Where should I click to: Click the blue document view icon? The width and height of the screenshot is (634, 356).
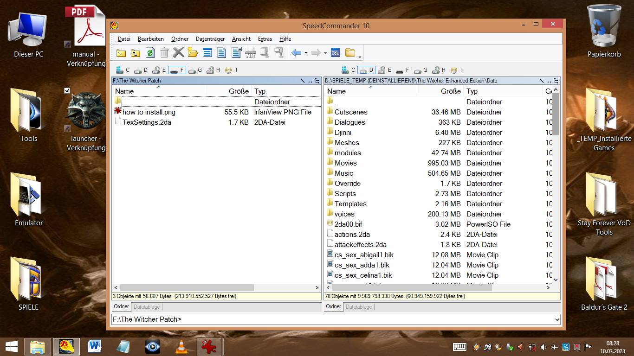[x=222, y=53]
